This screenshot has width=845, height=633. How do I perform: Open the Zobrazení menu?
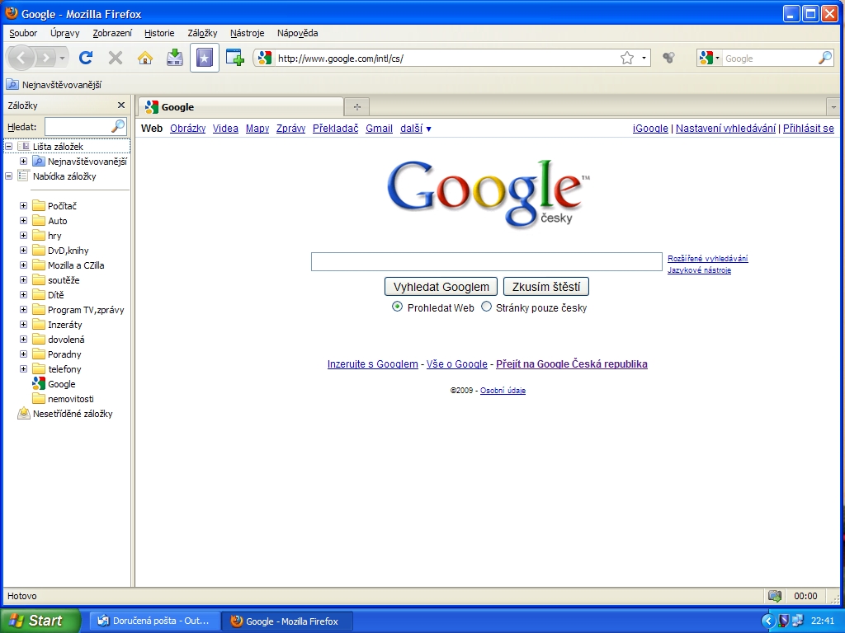(112, 33)
